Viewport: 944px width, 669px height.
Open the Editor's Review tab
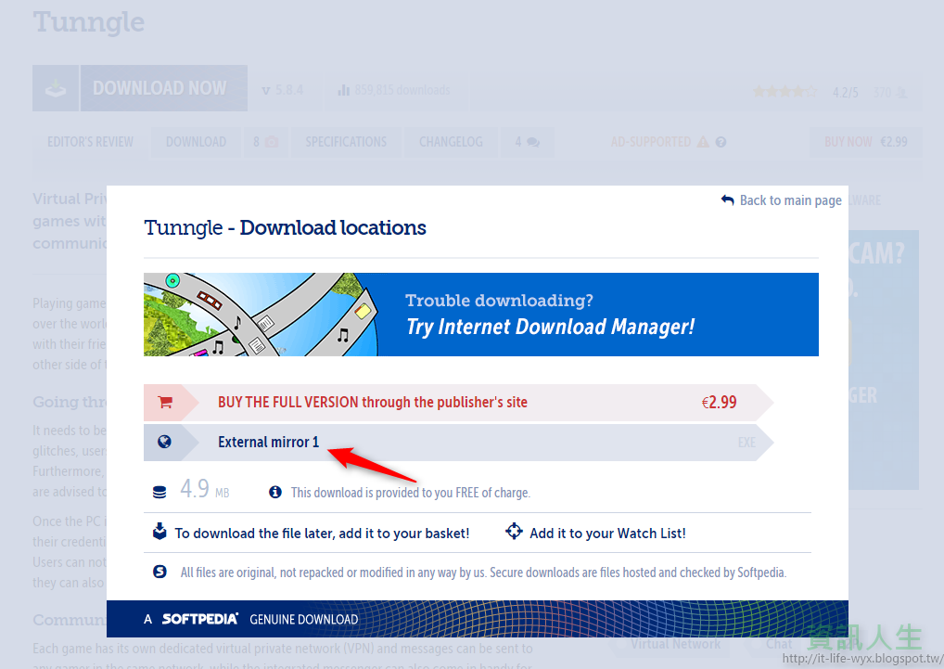click(x=90, y=142)
